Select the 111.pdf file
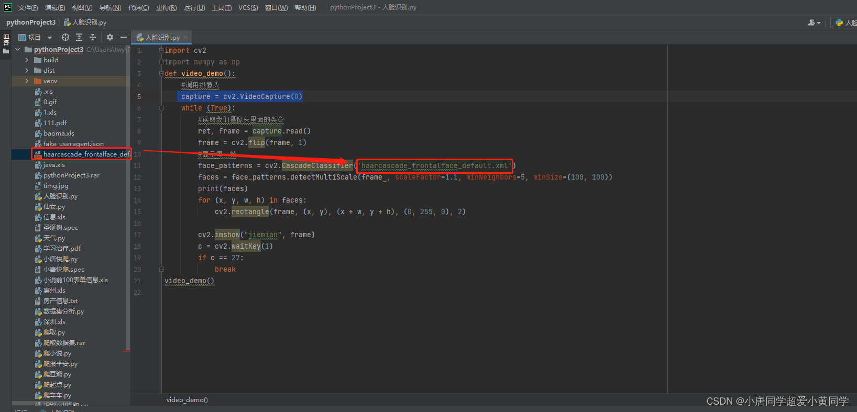857x412 pixels. [71, 123]
